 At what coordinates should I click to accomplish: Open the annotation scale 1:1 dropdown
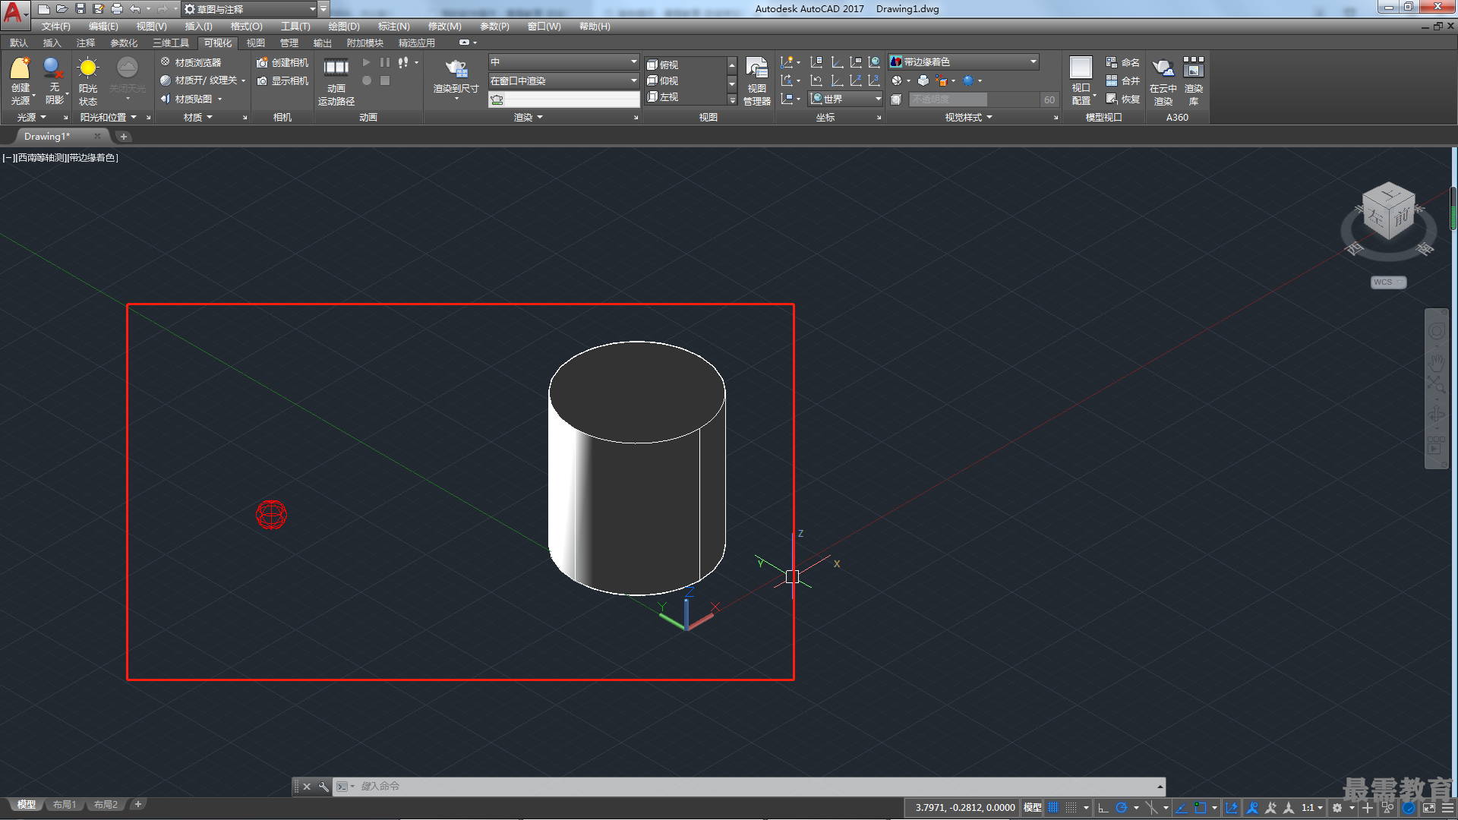[1312, 807]
